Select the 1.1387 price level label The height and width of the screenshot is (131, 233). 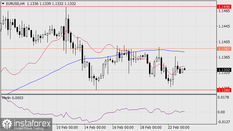(224, 49)
